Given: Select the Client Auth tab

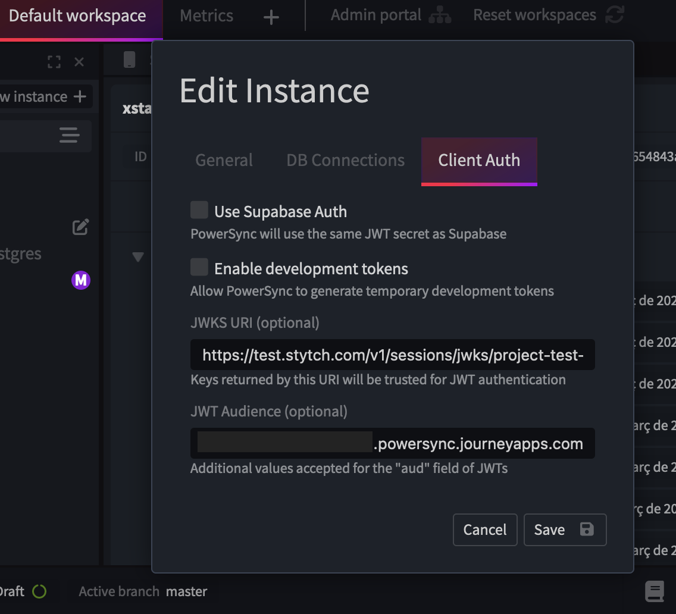Looking at the screenshot, I should click(x=479, y=161).
